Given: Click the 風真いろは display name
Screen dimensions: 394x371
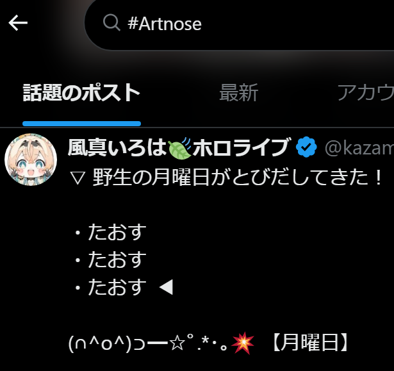Looking at the screenshot, I should pyautogui.click(x=118, y=147).
